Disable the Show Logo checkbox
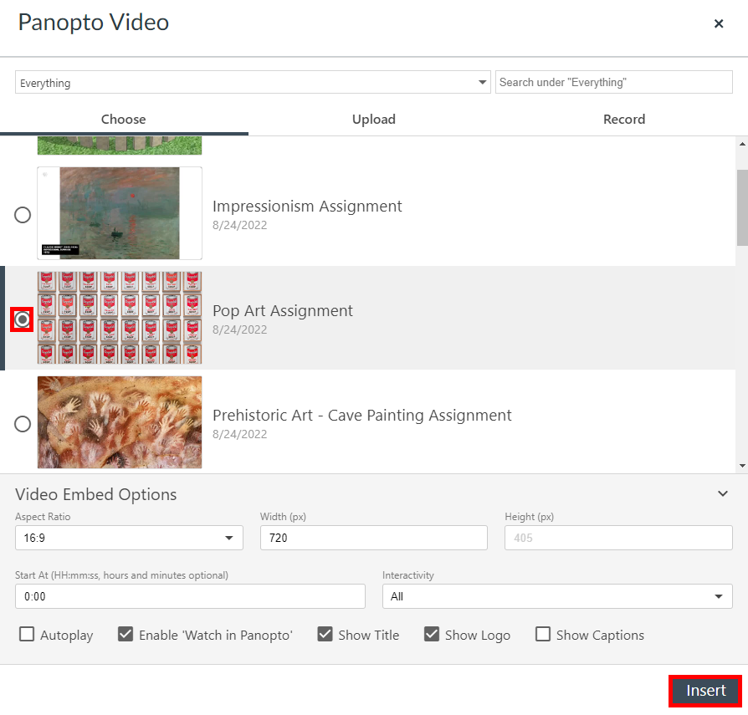The height and width of the screenshot is (715, 748). [x=432, y=635]
